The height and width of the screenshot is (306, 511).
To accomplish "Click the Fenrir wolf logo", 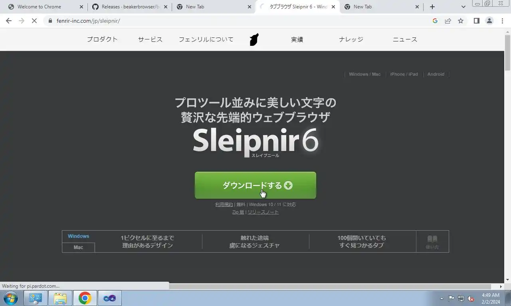I will point(254,39).
